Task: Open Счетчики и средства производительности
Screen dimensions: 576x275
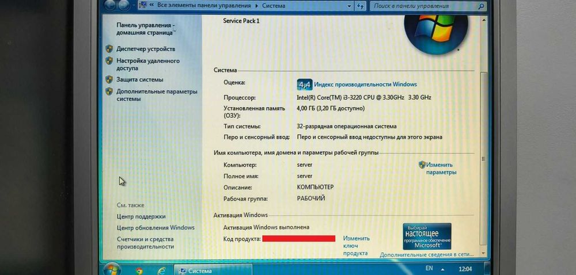Action: tap(145, 243)
